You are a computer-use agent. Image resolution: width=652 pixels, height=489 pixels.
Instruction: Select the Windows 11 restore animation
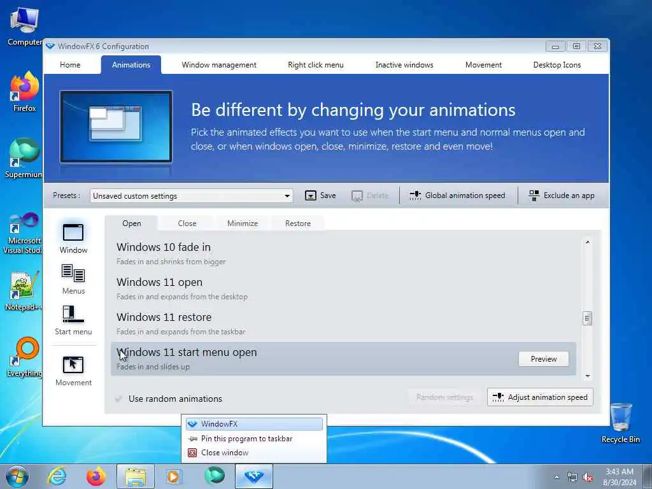click(x=343, y=323)
